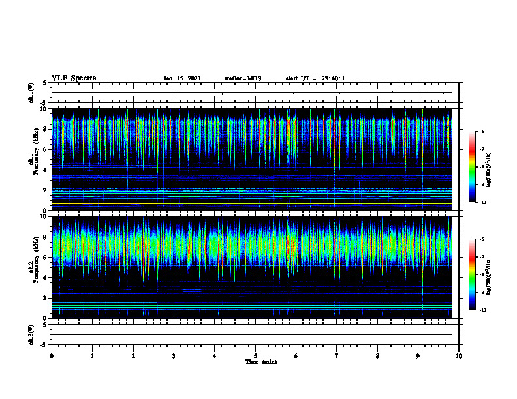The image size is (517, 399).
Task: Click the log(PSD) label beside ch.2 color bar
Action: [489, 277]
